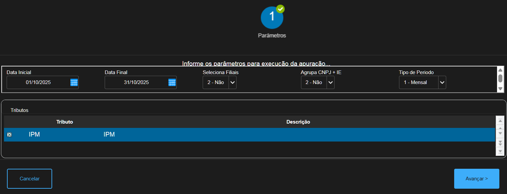Open the Data Inicial calendar picker
This screenshot has height=194, width=507.
click(74, 82)
